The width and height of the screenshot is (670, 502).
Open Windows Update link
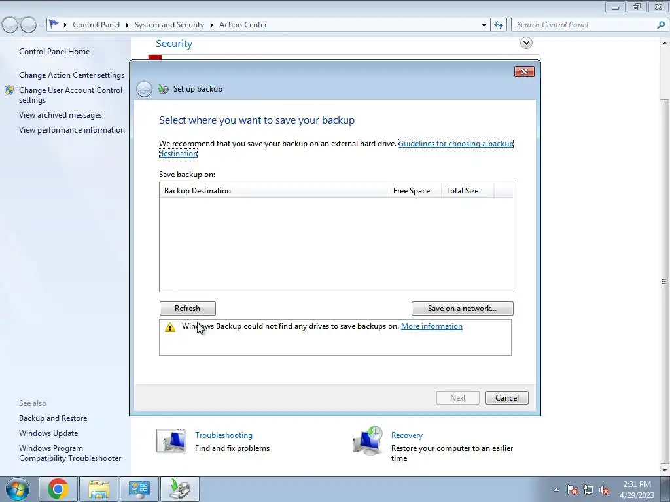(48, 433)
